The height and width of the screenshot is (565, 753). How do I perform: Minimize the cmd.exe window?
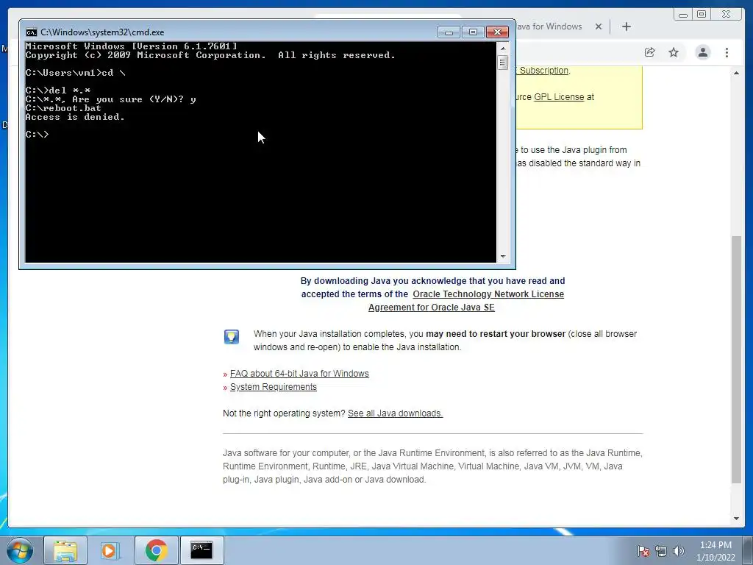449,32
